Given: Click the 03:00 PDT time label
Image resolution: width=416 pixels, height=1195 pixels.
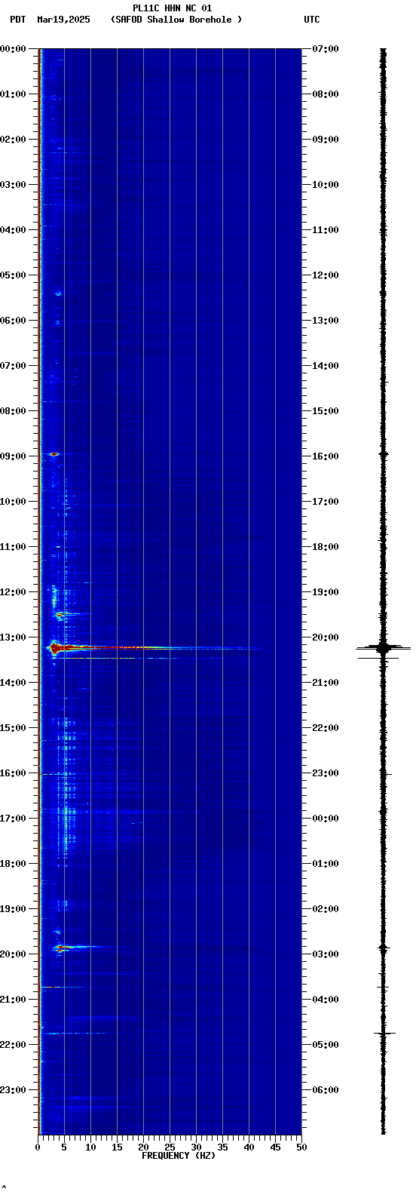Looking at the screenshot, I should coord(13,185).
